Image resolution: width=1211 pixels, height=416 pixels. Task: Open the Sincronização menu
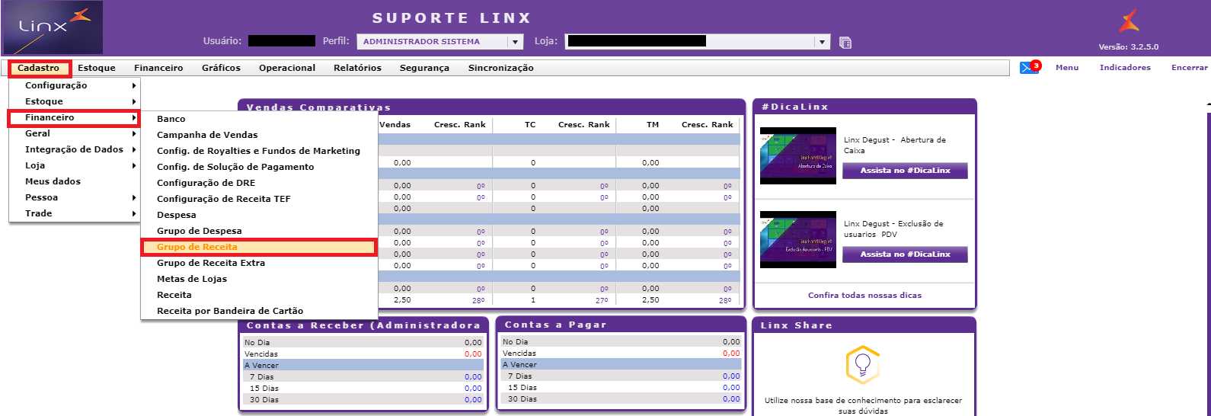(x=500, y=68)
